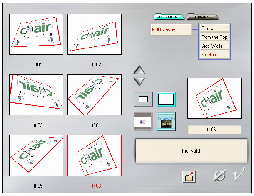Click the down arrow to page presets
The width and height of the screenshot is (254, 196).
click(139, 81)
